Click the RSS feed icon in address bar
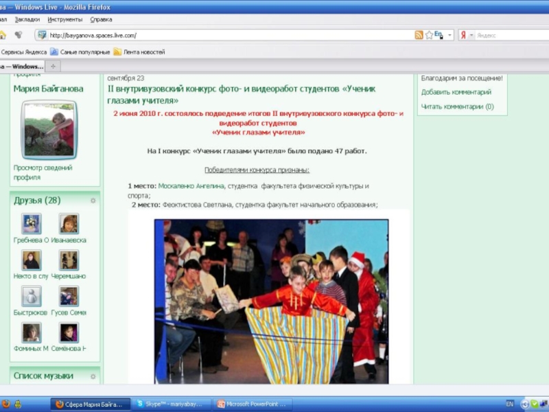Screen dimensions: 549x412 [419, 35]
